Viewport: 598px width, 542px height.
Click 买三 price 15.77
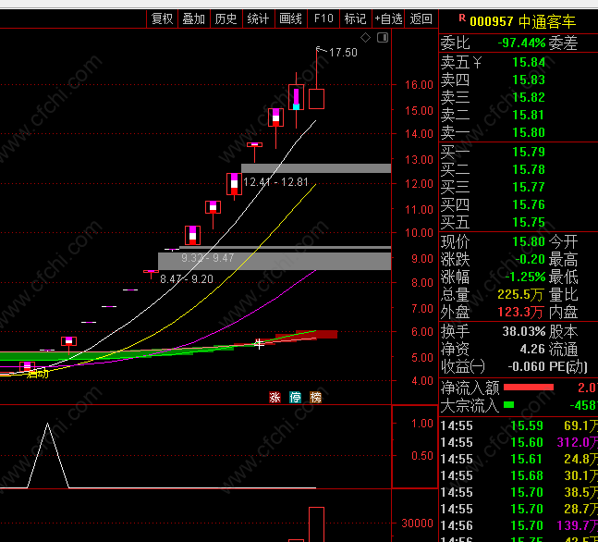(529, 187)
